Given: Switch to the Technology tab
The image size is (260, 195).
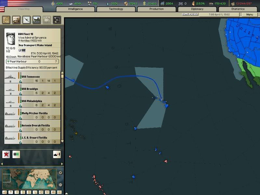Looking at the screenshot, I should (116, 9).
